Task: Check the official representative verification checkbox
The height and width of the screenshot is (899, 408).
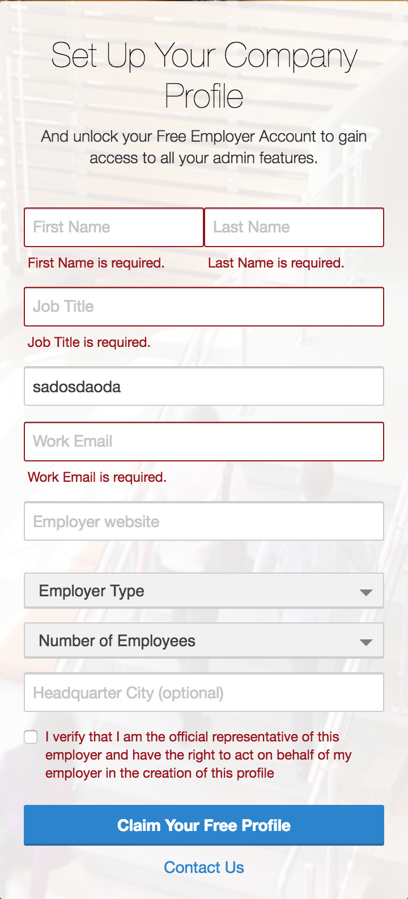Action: click(x=31, y=737)
